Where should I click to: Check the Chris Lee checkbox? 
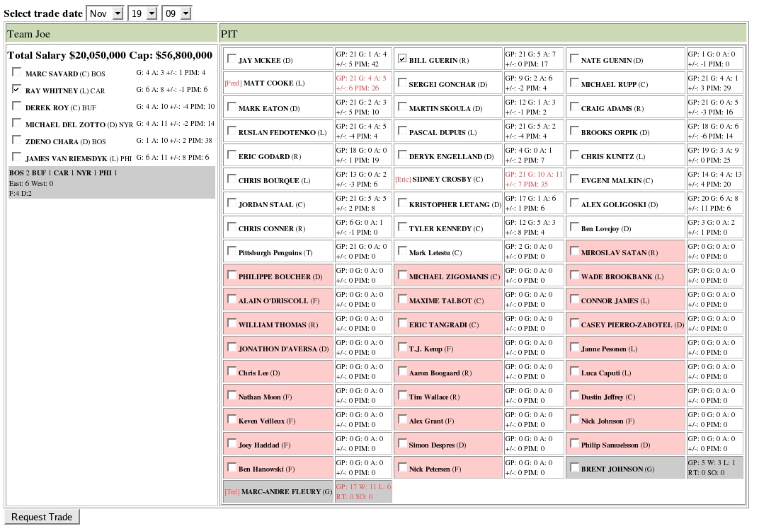232,371
